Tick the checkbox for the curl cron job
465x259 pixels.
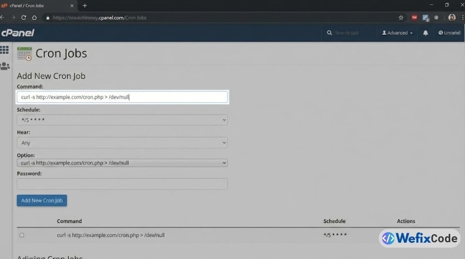pos(22,235)
